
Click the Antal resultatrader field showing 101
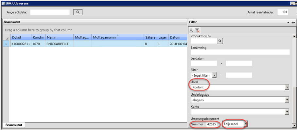(x=283, y=12)
